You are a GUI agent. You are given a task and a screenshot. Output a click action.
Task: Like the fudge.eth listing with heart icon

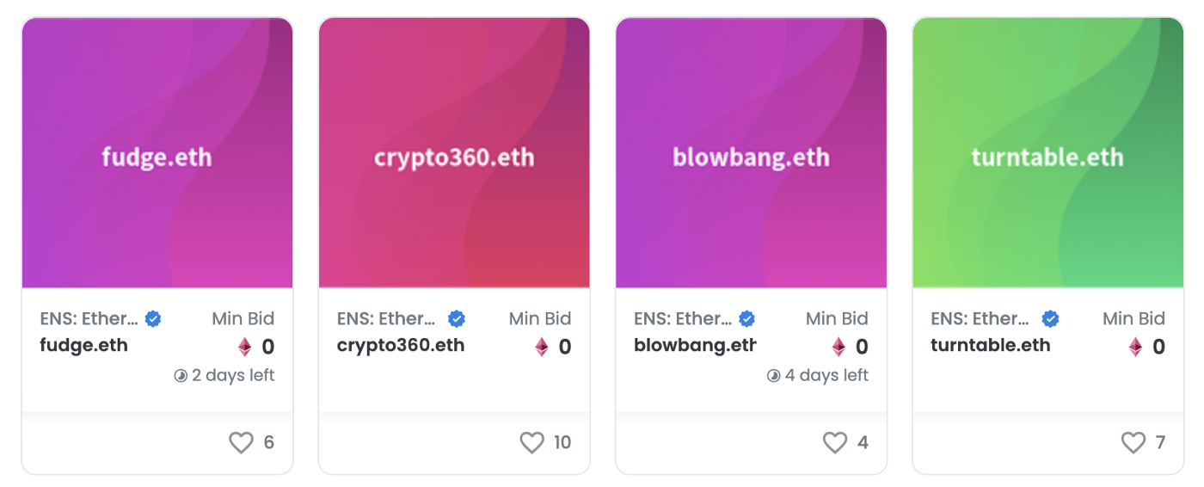tap(241, 442)
